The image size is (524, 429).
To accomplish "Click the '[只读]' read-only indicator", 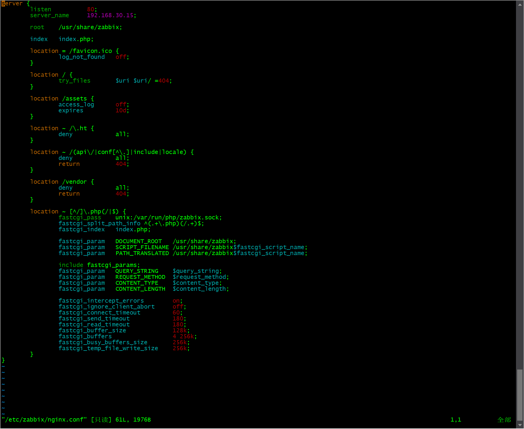I will pos(101,419).
